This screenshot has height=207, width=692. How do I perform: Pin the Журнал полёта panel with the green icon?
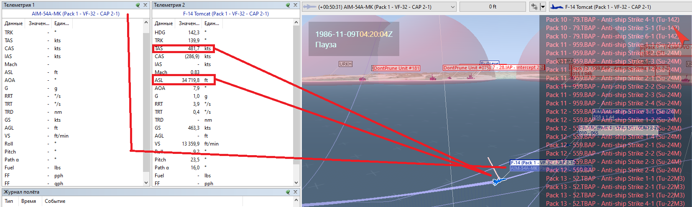tap(288, 192)
